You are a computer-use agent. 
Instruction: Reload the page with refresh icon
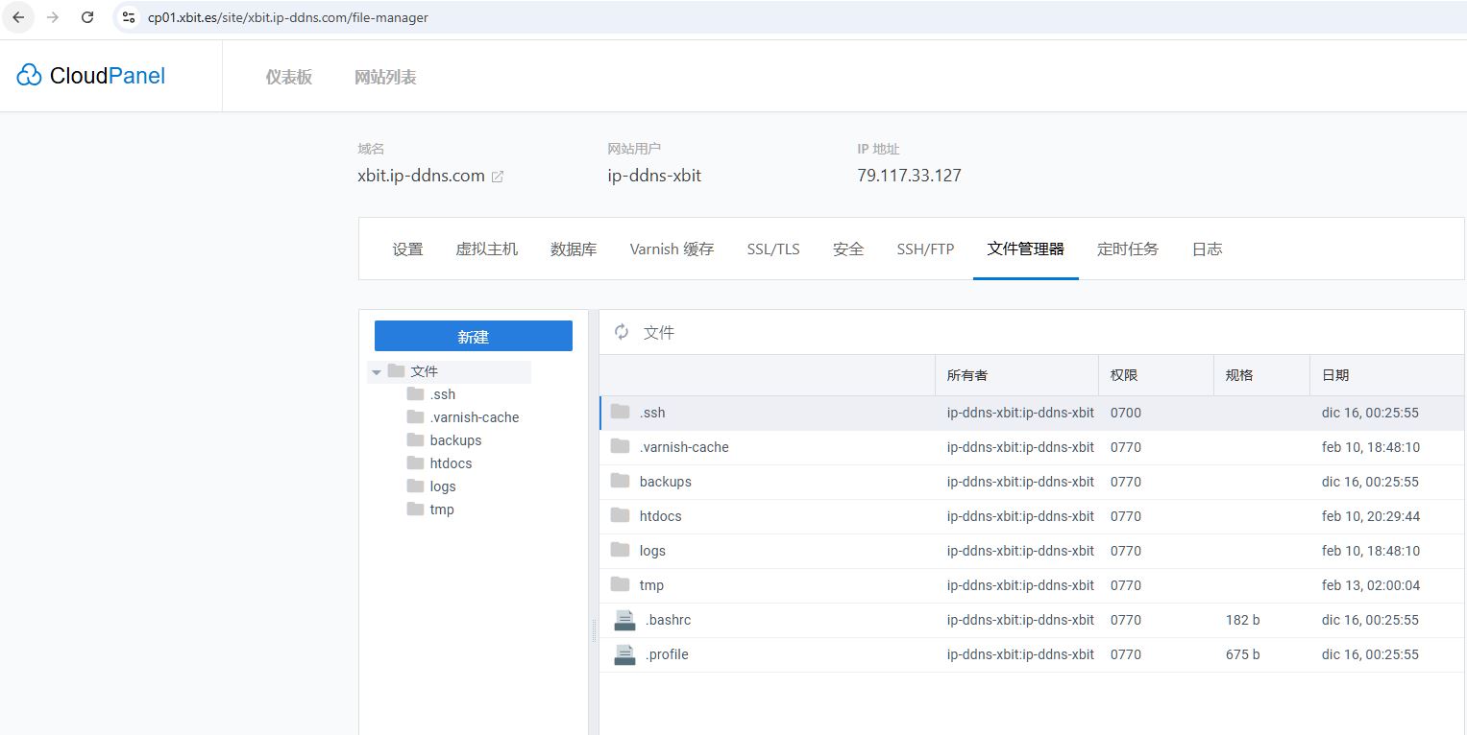coord(87,17)
